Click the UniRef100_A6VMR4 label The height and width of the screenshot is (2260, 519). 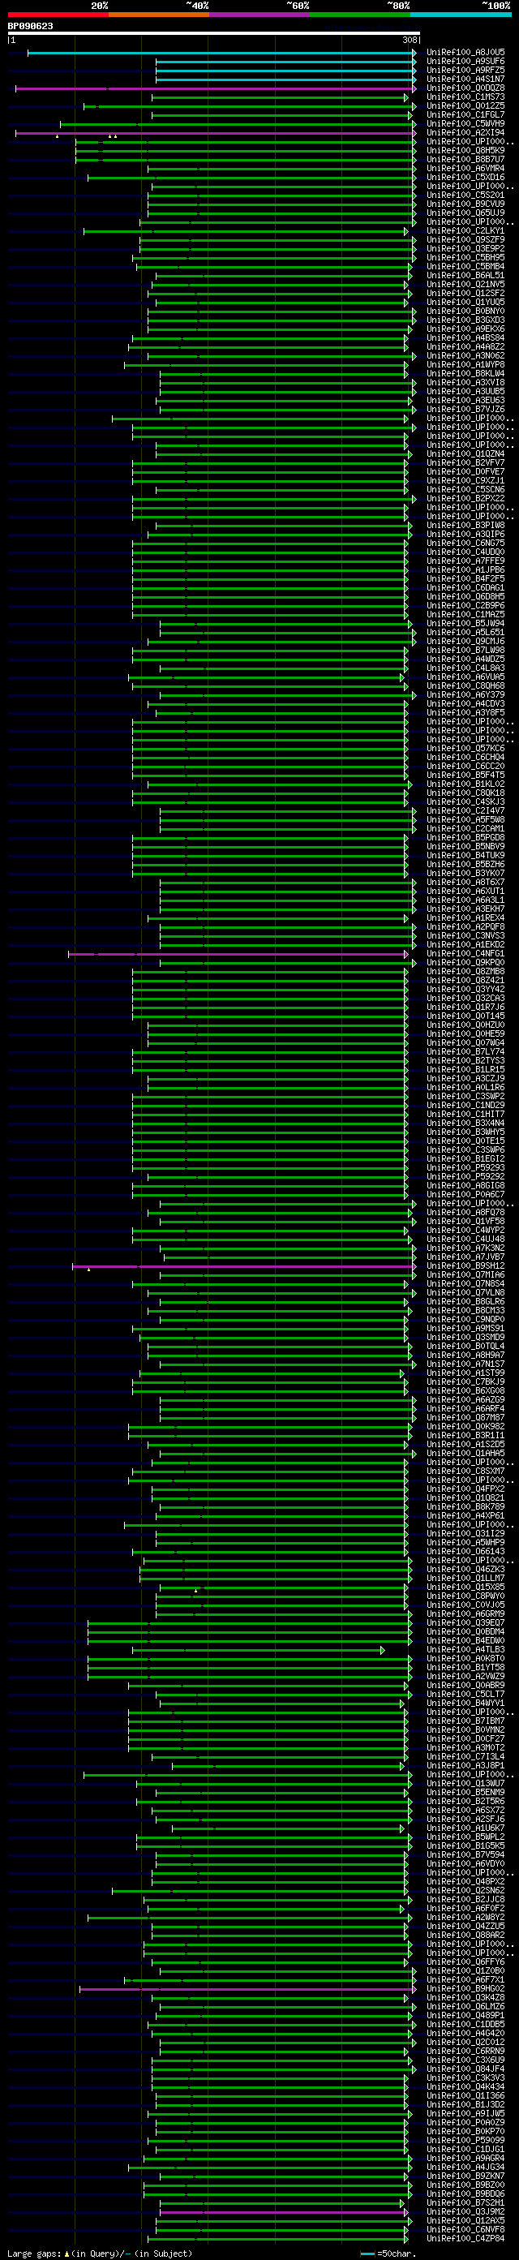(x=465, y=169)
